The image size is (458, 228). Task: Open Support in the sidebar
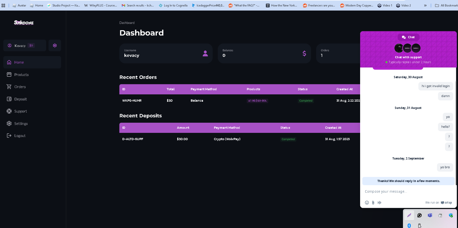(32, 111)
